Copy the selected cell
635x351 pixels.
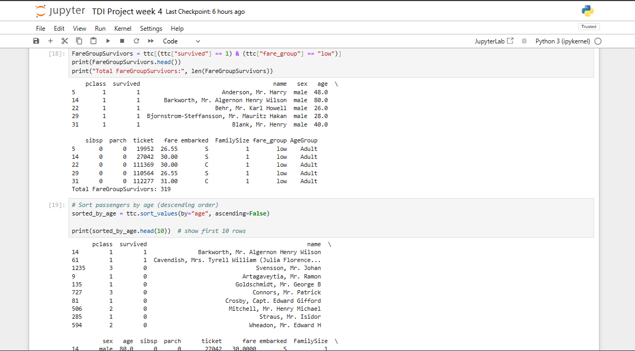coord(80,41)
